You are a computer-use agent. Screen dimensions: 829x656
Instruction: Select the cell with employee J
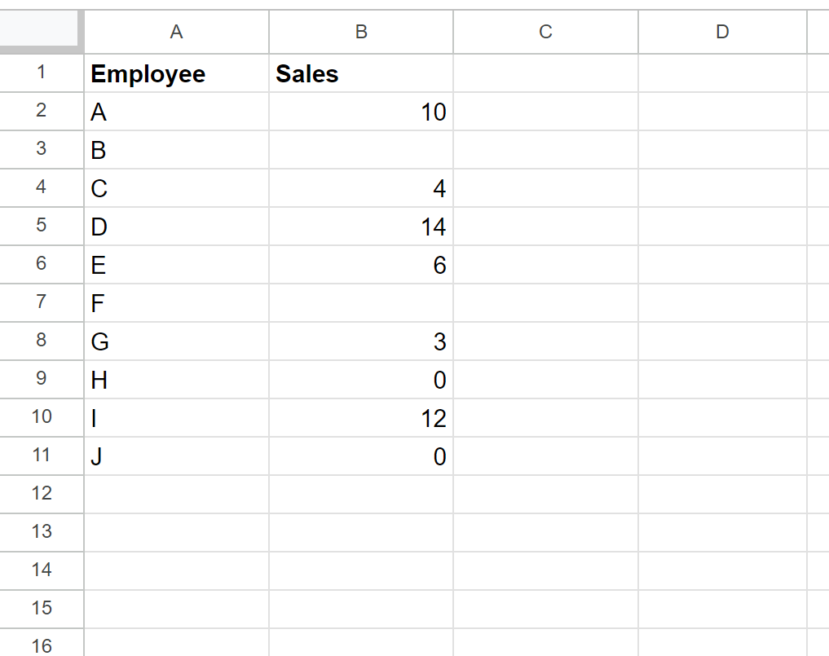(176, 456)
